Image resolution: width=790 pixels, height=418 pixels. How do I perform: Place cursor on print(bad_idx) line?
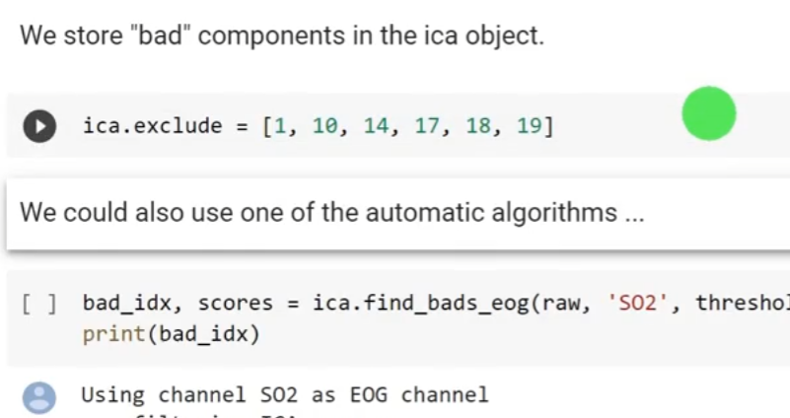coord(170,334)
